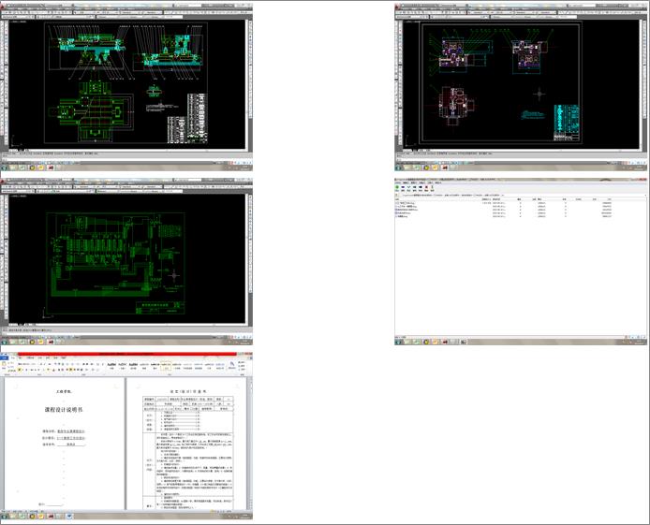This screenshot has height=525, width=650.
Task: Click the Find magnifier icon in Word ribbon
Action: 232,364
